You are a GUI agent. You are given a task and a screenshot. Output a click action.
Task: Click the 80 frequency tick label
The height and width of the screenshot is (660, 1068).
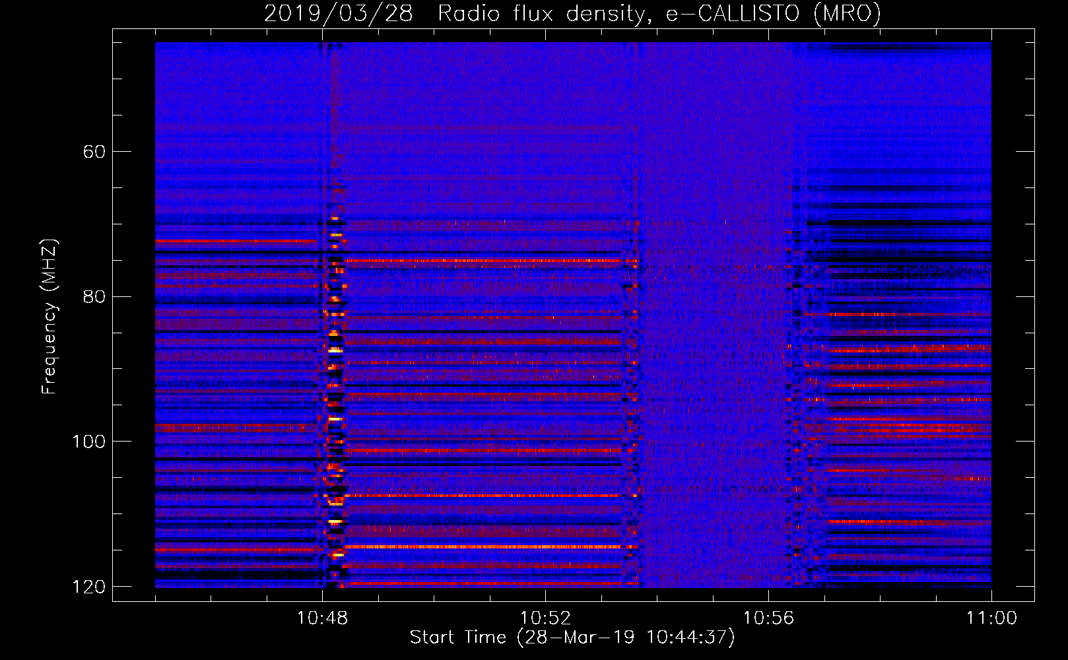click(x=94, y=296)
